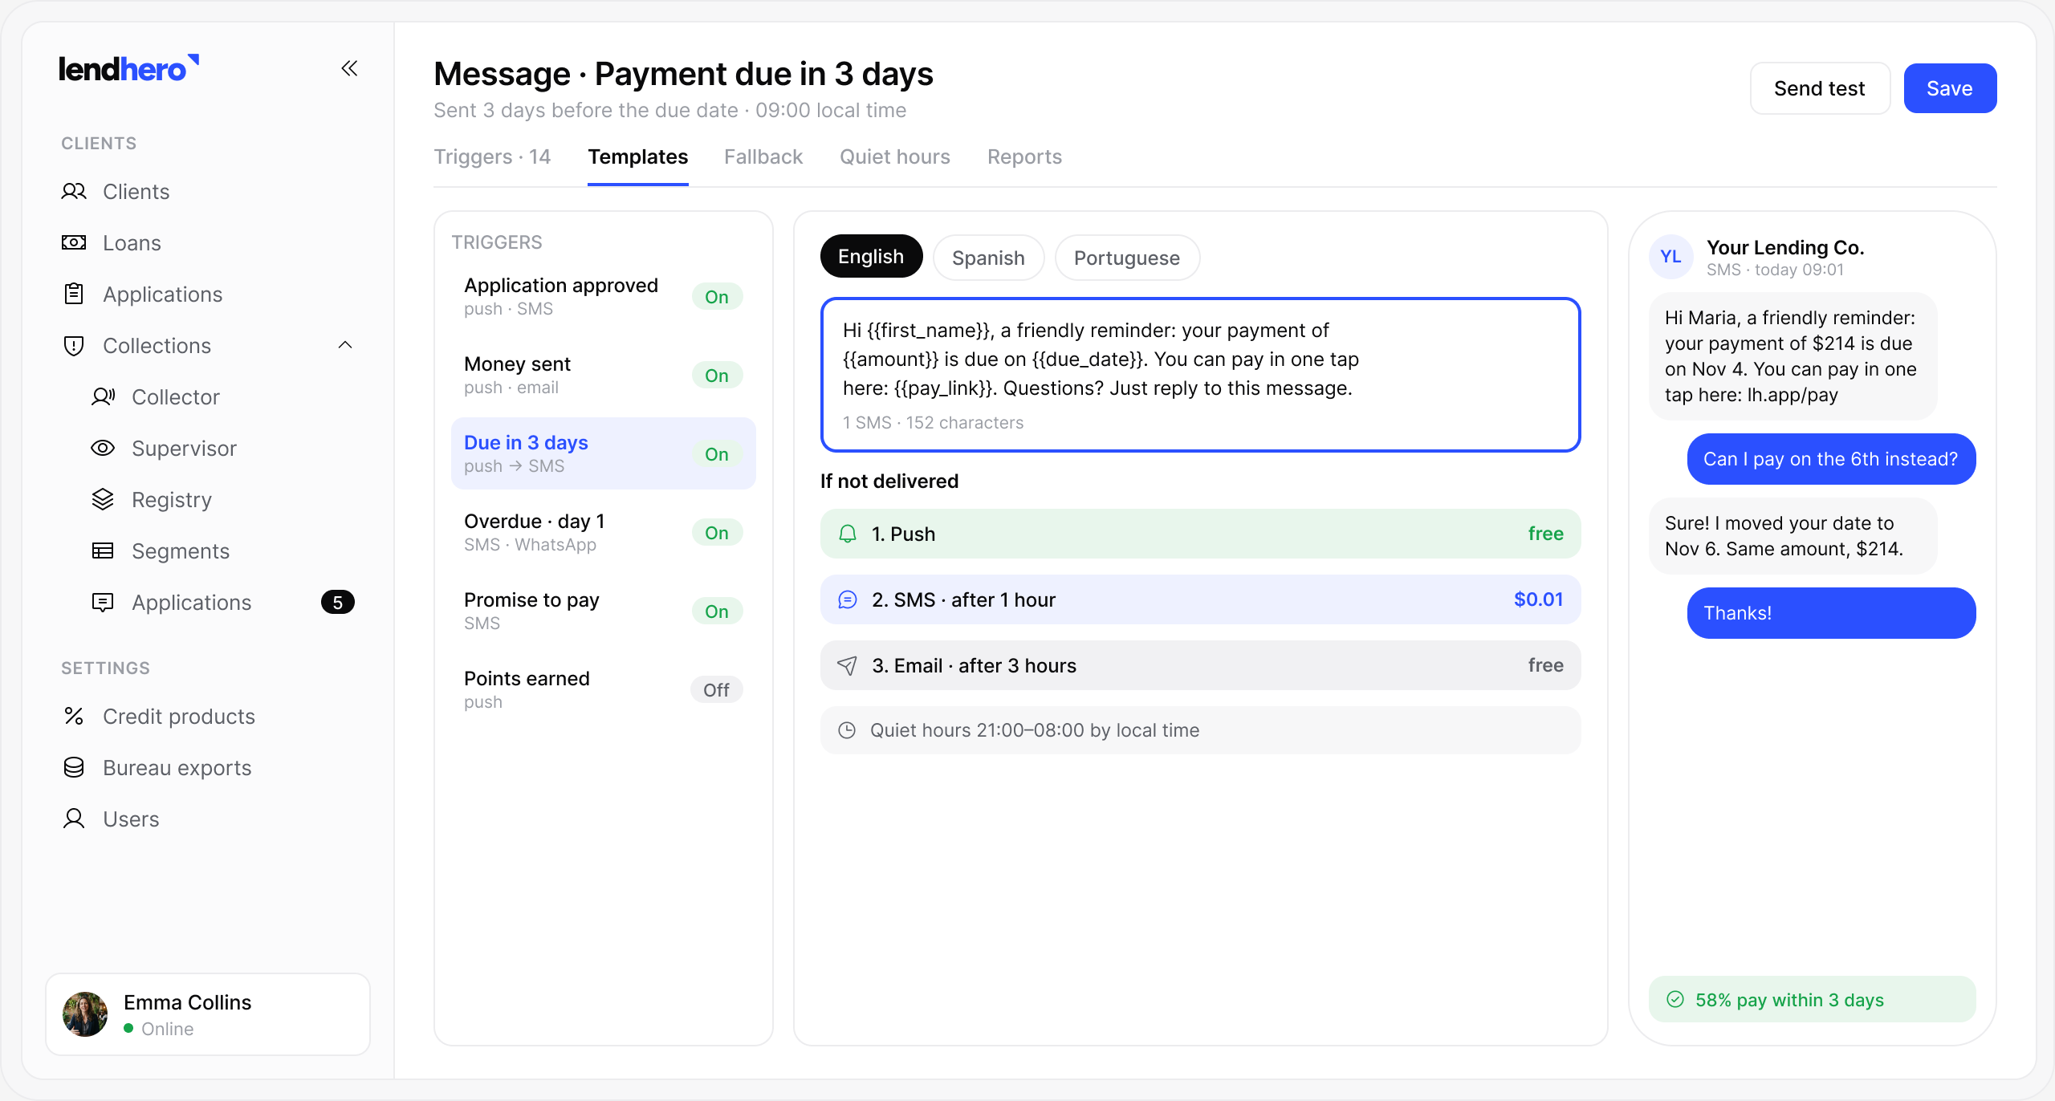This screenshot has height=1101, width=2055.
Task: Select the Spanish language template
Action: (x=988, y=258)
